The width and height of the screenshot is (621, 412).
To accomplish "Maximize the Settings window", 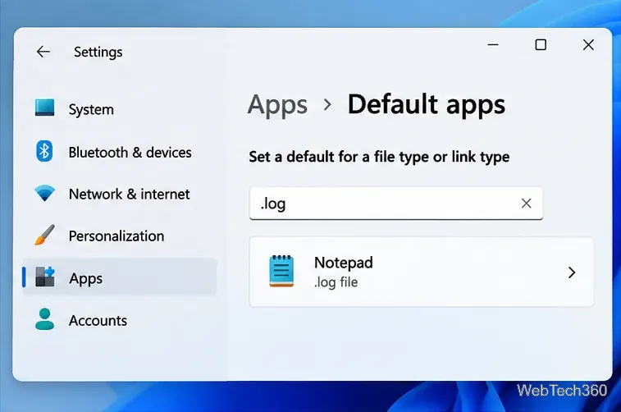I will coord(541,45).
